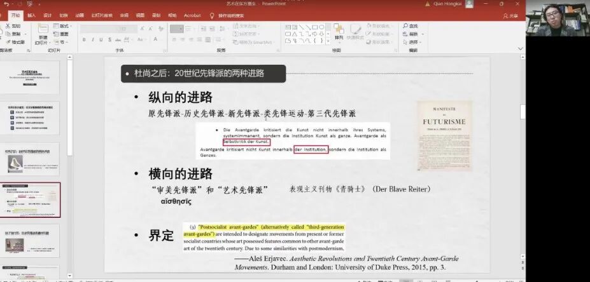Expand the shapes gallery more arrow

(x=328, y=41)
